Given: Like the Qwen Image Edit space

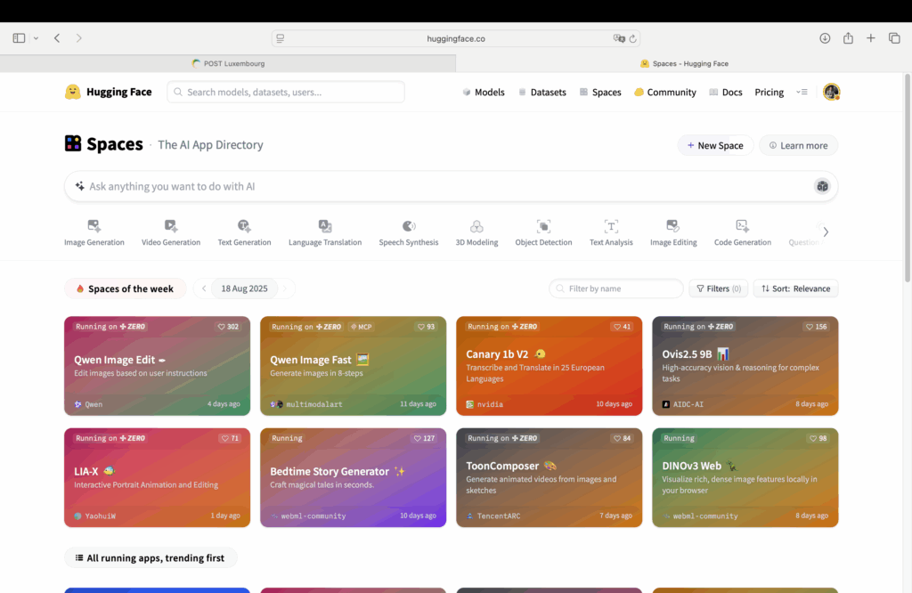Looking at the screenshot, I should pyautogui.click(x=229, y=327).
